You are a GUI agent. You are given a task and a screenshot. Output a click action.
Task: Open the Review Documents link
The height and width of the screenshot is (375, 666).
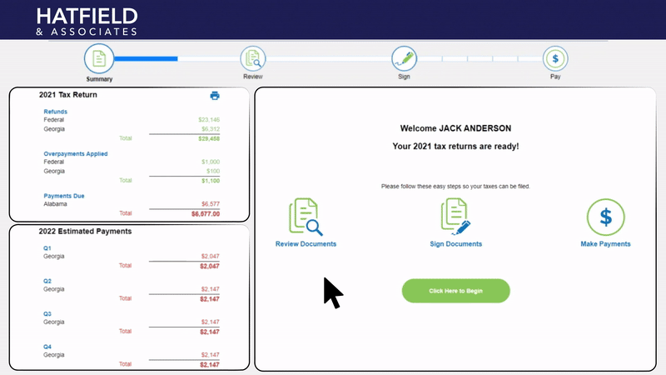point(306,244)
